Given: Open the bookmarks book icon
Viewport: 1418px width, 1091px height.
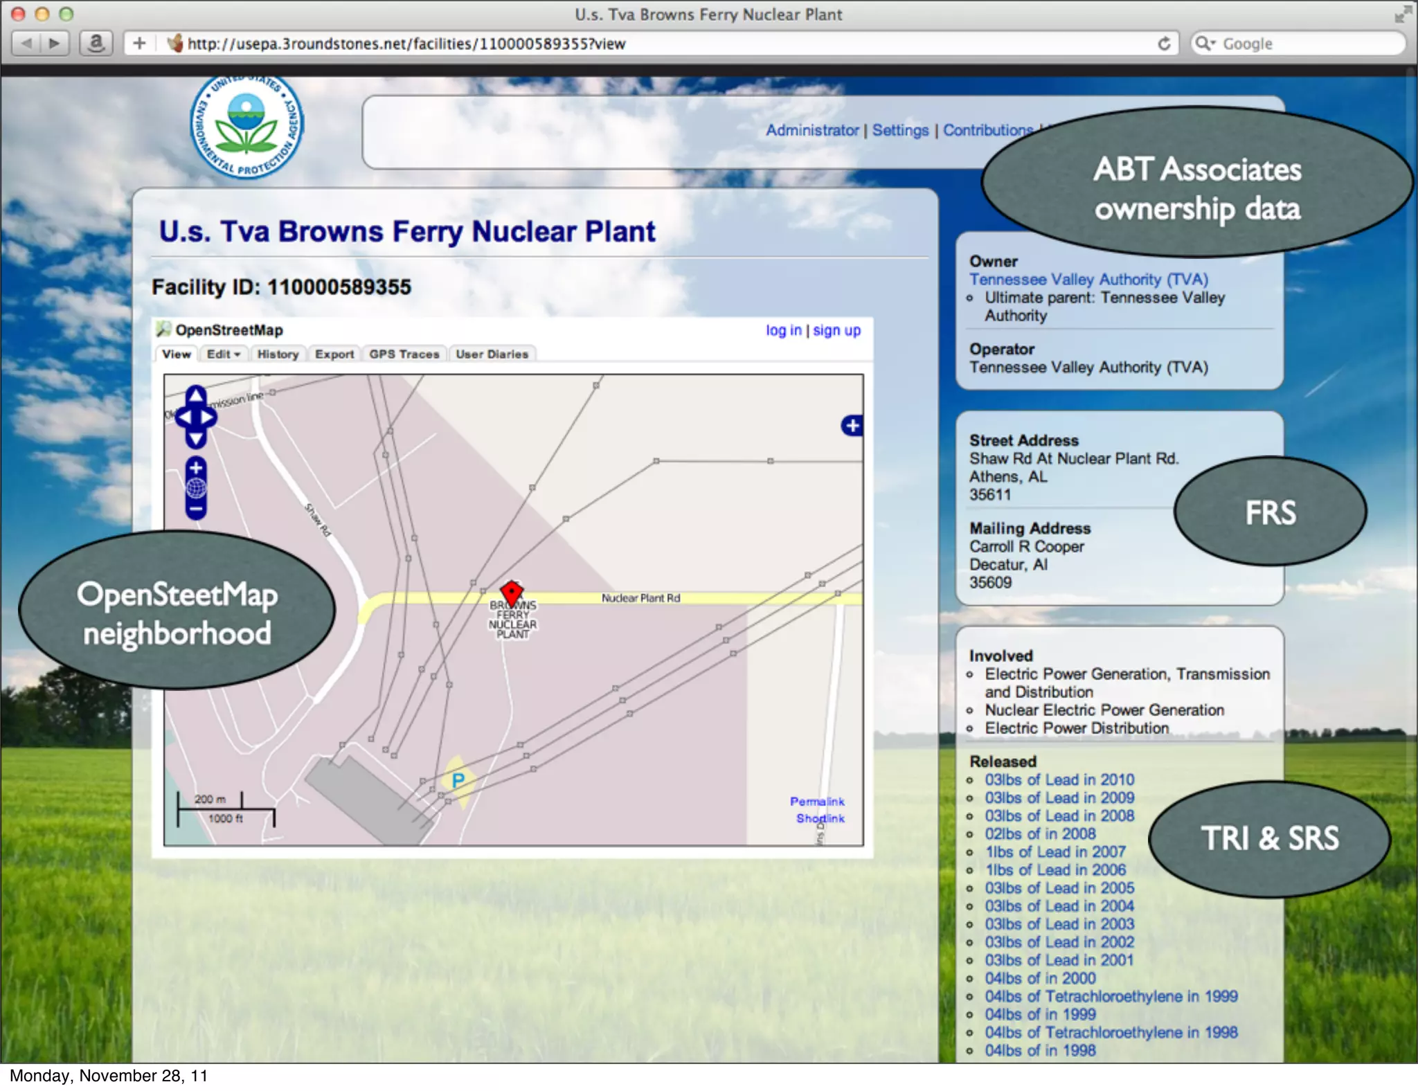Looking at the screenshot, I should [96, 44].
